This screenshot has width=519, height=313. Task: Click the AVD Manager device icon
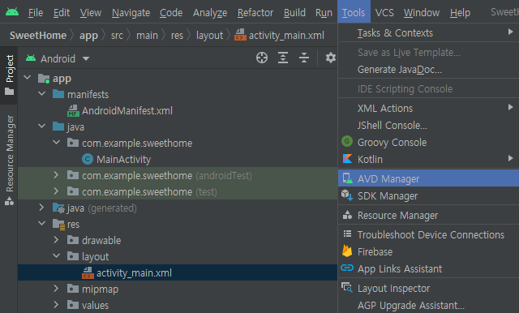[x=347, y=178]
